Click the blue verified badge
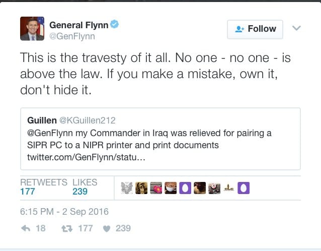Viewport: 321px width, 251px height. point(115,25)
